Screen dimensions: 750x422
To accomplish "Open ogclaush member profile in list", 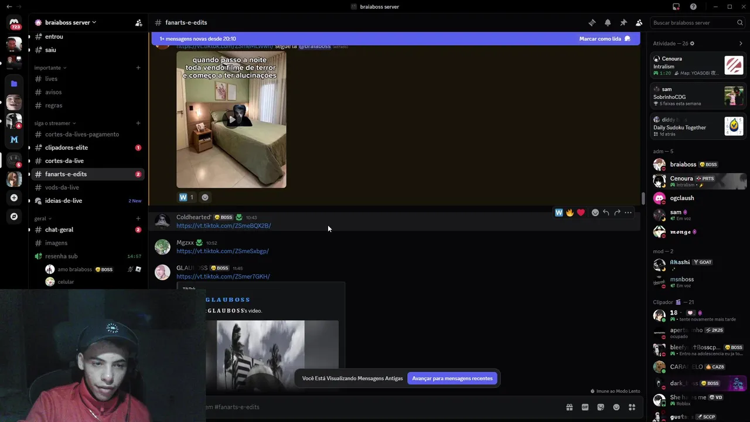I will [x=698, y=198].
